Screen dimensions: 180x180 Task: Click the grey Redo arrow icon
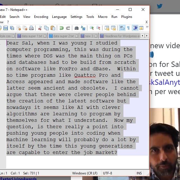click(x=68, y=28)
